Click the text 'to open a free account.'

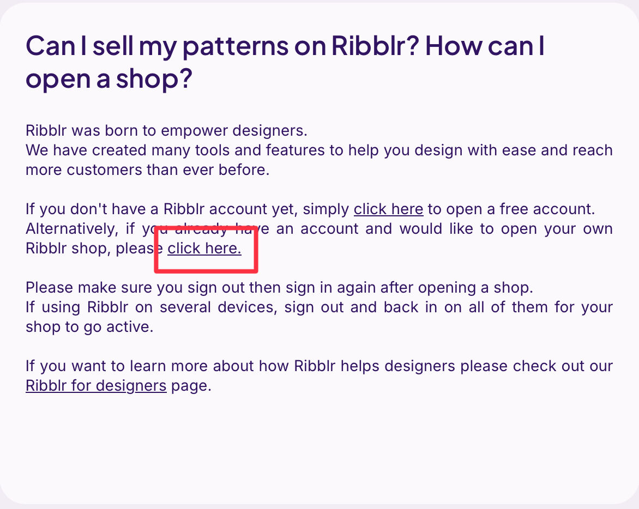511,209
